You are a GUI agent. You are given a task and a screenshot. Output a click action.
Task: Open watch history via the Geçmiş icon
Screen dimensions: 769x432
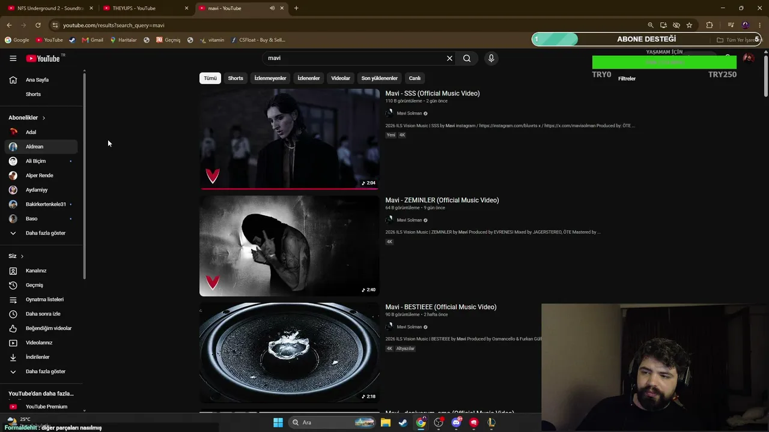(x=13, y=285)
